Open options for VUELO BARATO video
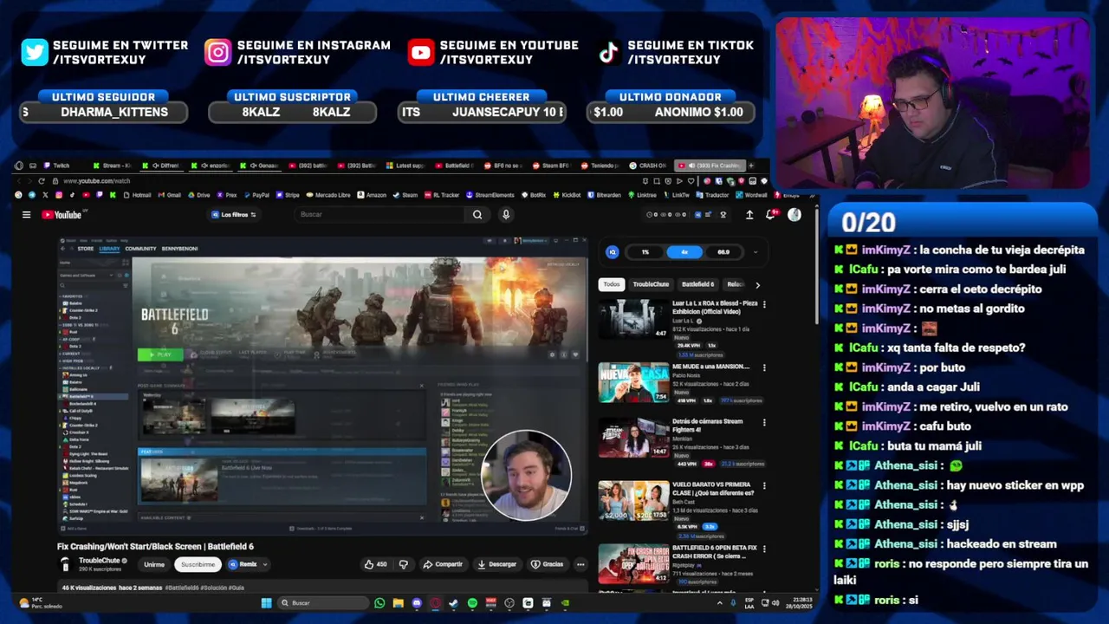 [764, 485]
